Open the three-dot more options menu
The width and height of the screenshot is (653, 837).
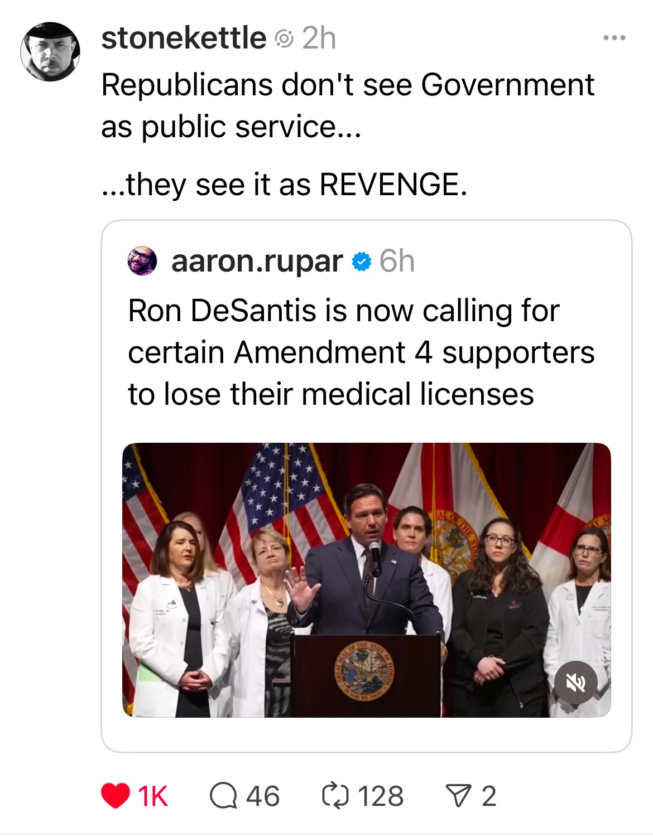(x=614, y=38)
